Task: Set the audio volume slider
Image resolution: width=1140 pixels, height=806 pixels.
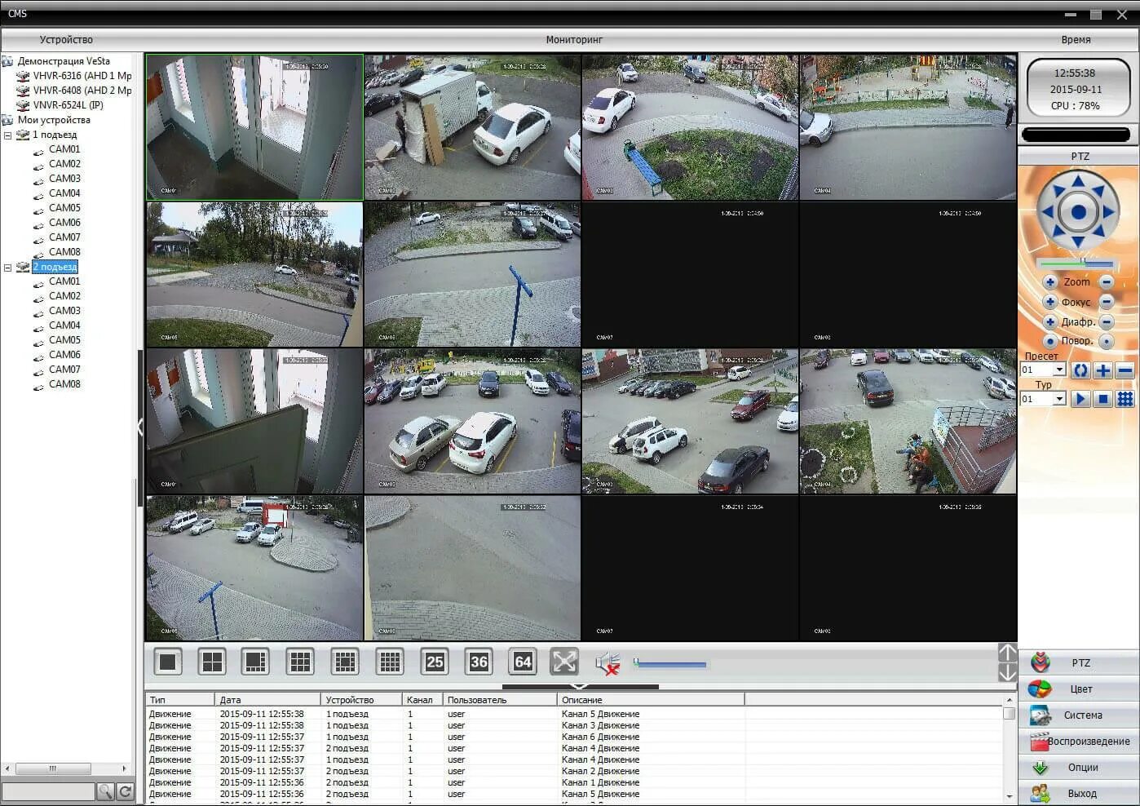Action: (669, 664)
